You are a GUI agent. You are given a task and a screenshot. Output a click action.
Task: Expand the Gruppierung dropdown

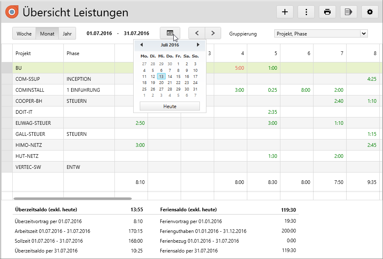point(364,33)
